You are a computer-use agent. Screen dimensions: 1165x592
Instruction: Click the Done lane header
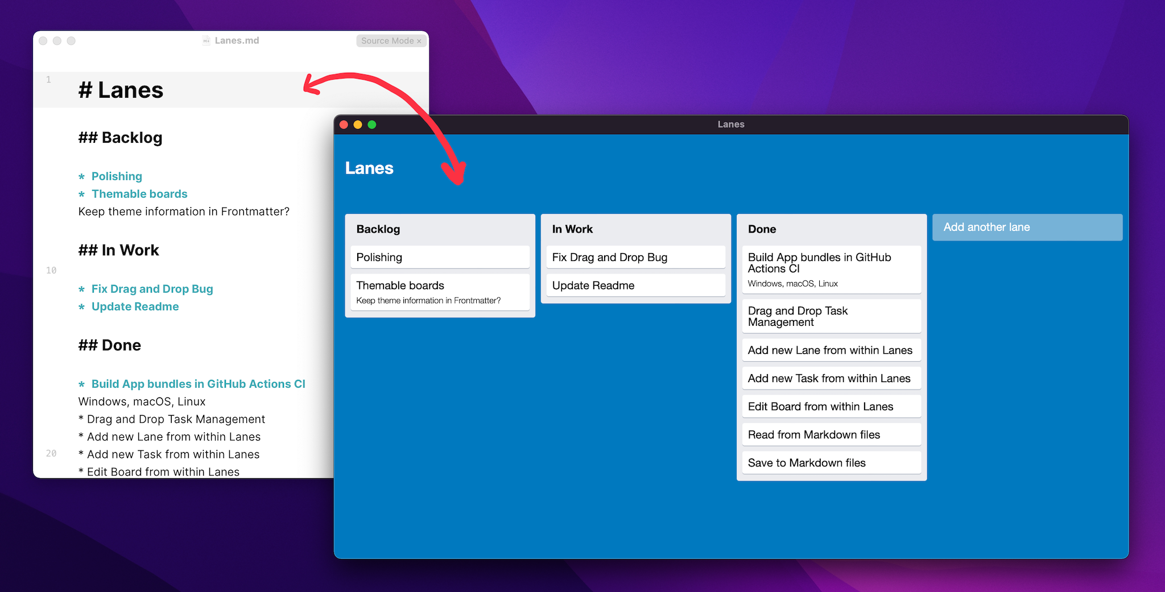click(x=762, y=229)
